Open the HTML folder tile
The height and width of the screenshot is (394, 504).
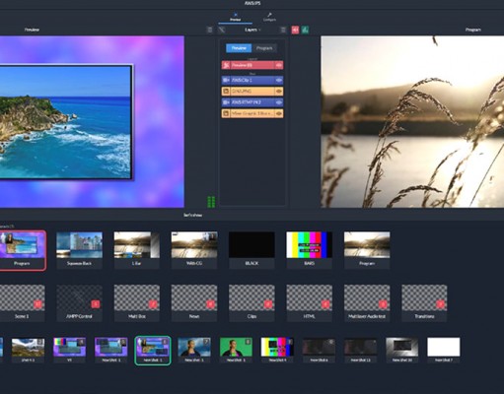tap(309, 303)
